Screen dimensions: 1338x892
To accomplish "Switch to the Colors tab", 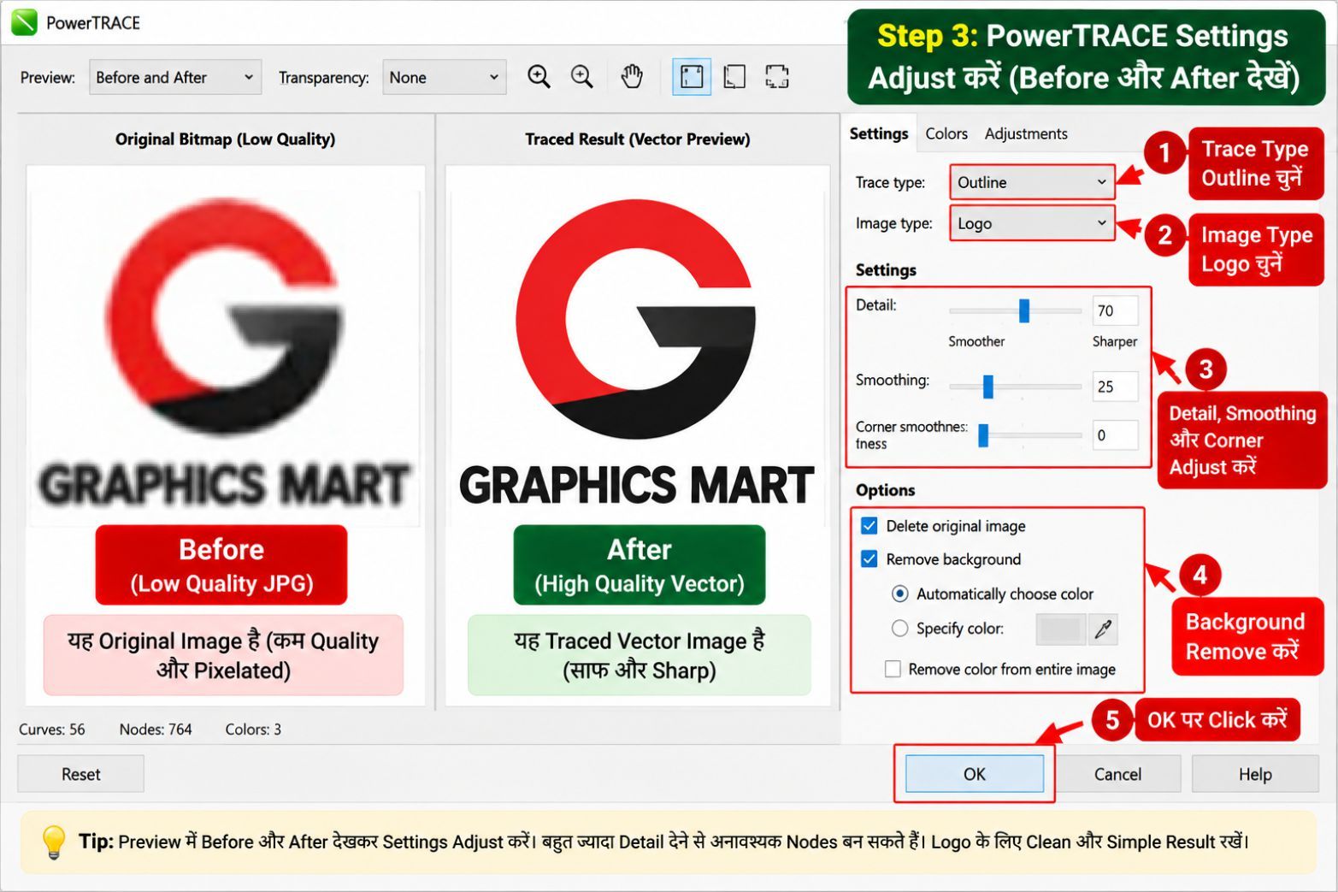I will [x=946, y=133].
